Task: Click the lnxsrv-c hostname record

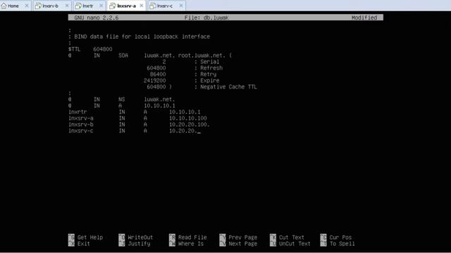Action: coord(81,131)
